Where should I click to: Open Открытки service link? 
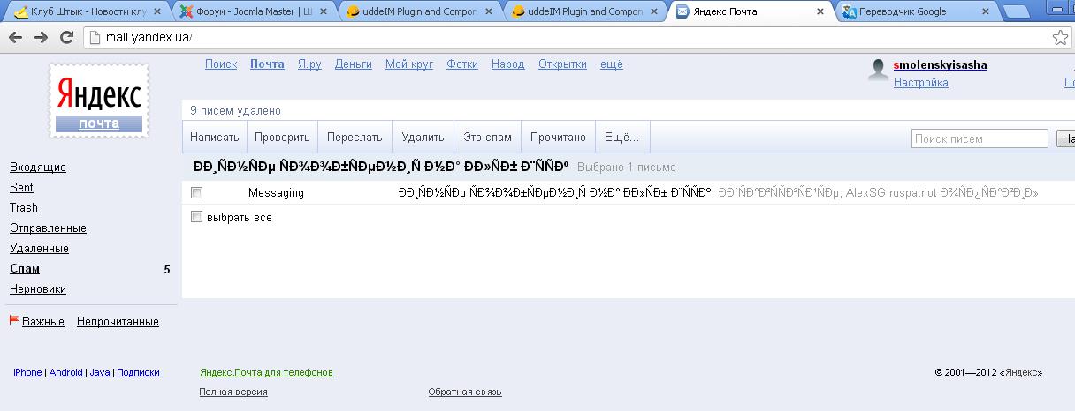(562, 64)
